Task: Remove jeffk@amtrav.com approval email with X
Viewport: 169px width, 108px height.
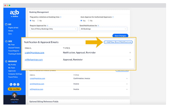Action: 130,60
